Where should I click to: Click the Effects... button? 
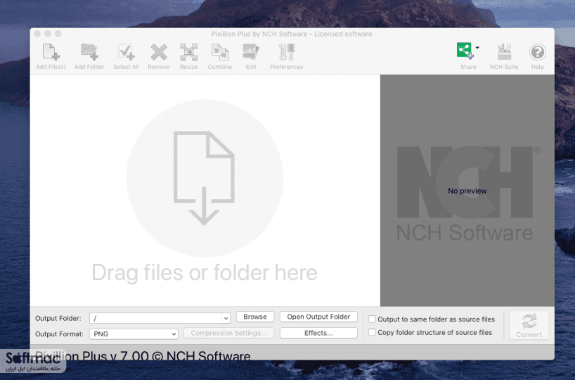coord(318,333)
